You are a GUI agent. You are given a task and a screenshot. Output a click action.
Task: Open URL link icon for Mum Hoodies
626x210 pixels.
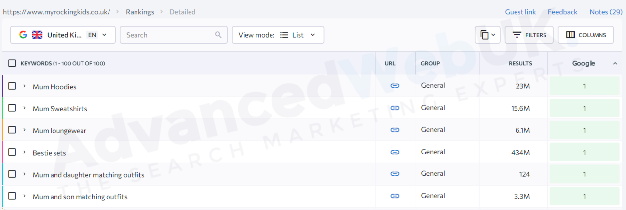pyautogui.click(x=395, y=86)
